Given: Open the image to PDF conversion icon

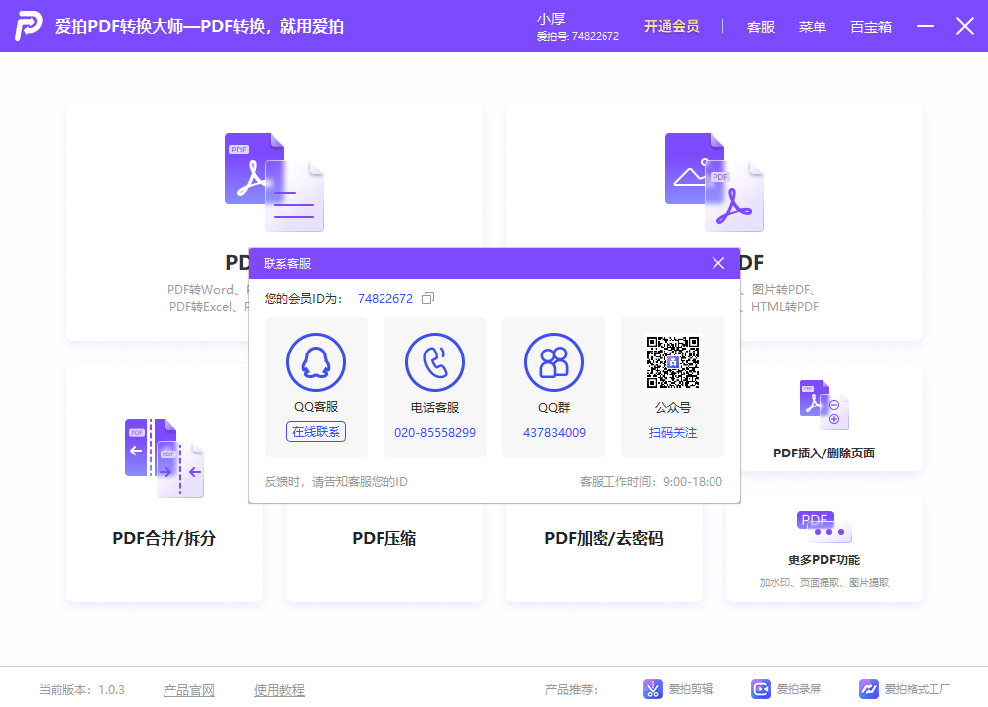Looking at the screenshot, I should pos(714,182).
